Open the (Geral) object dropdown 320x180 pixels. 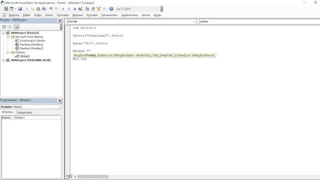point(194,21)
